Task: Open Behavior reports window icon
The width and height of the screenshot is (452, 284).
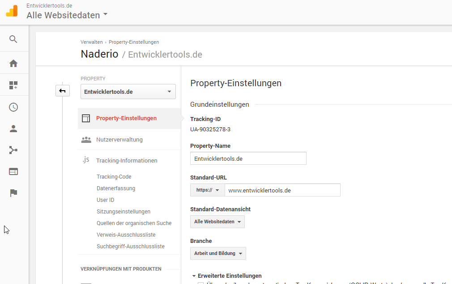Action: [x=13, y=171]
